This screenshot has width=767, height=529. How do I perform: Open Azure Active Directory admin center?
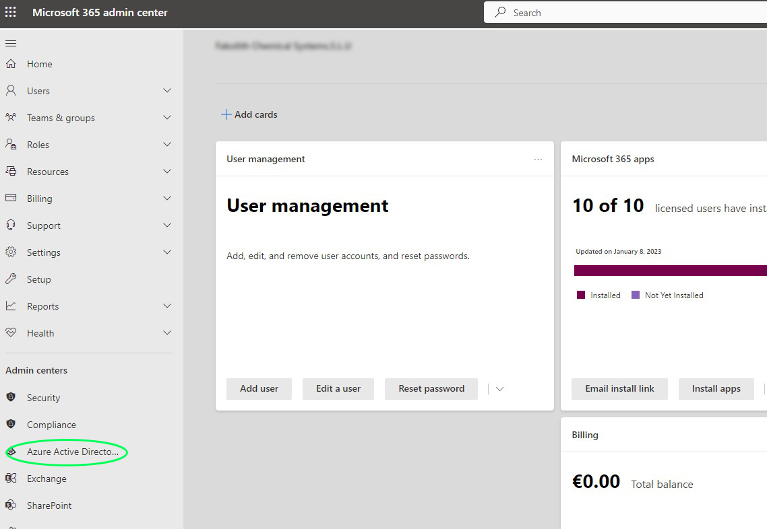coord(73,452)
